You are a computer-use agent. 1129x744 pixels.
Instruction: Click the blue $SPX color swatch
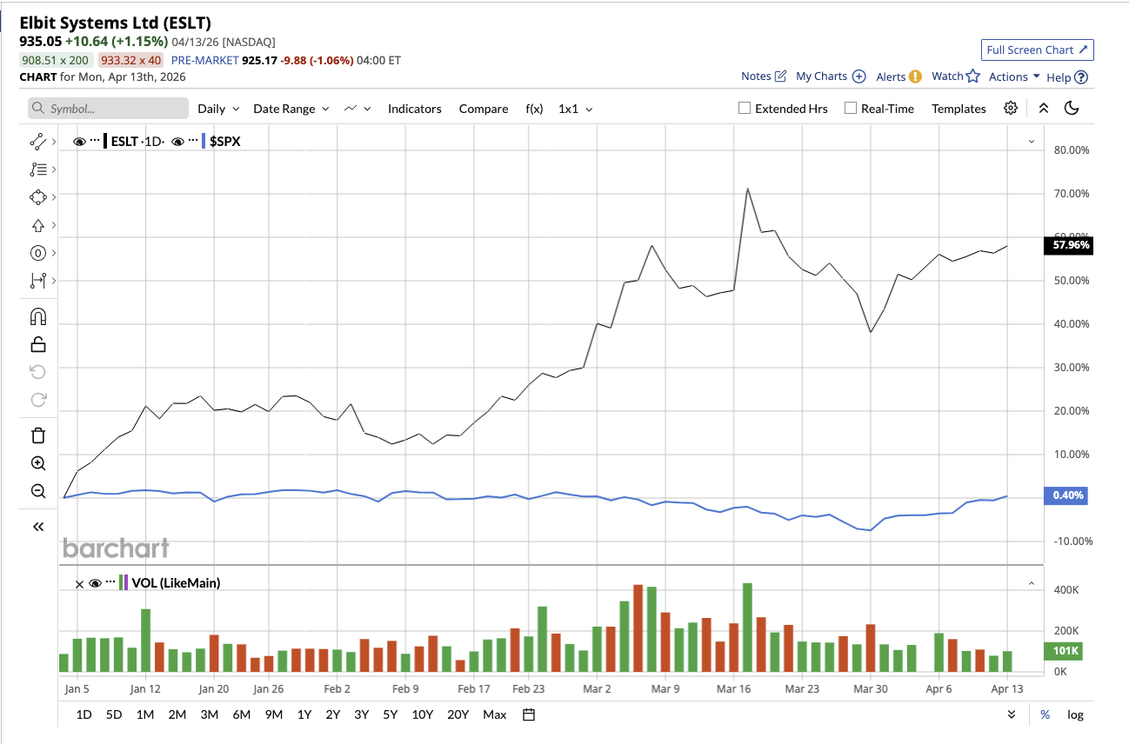pos(204,141)
